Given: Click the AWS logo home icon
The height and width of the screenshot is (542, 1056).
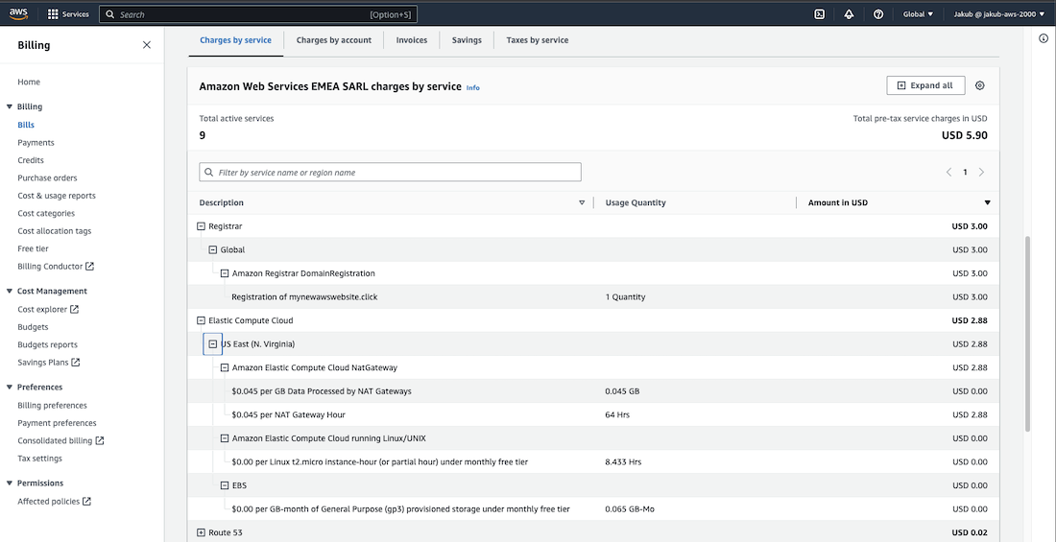Looking at the screenshot, I should [20, 14].
